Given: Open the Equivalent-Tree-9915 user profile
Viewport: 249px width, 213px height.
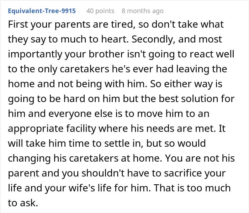Looking at the screenshot, I should tap(42, 11).
